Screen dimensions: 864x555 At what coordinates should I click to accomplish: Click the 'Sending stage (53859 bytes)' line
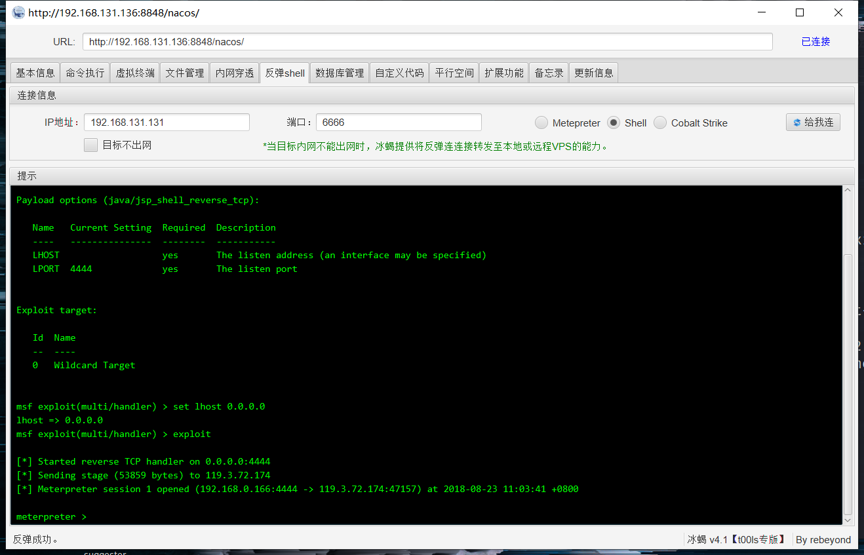pos(143,475)
